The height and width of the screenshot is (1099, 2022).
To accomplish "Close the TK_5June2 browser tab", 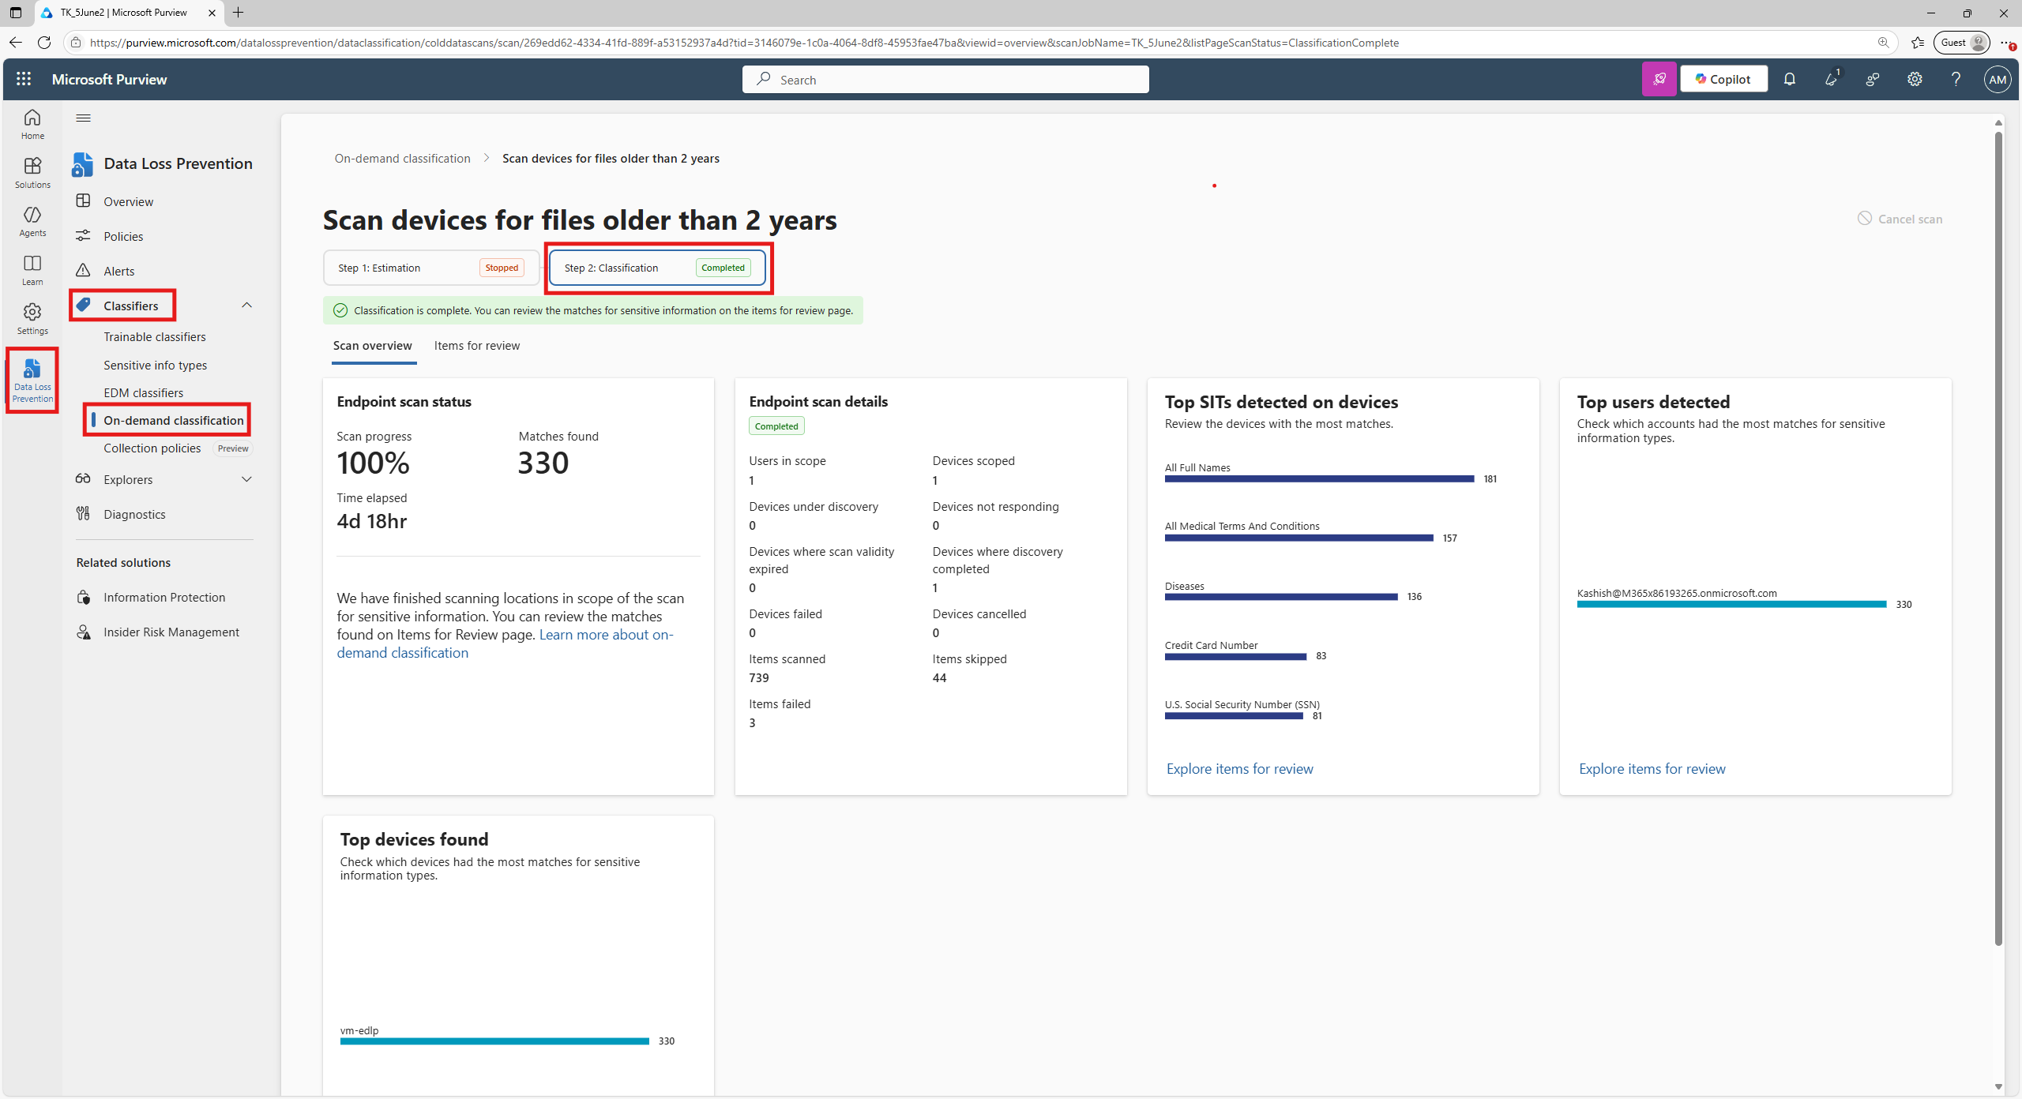I will pyautogui.click(x=212, y=13).
